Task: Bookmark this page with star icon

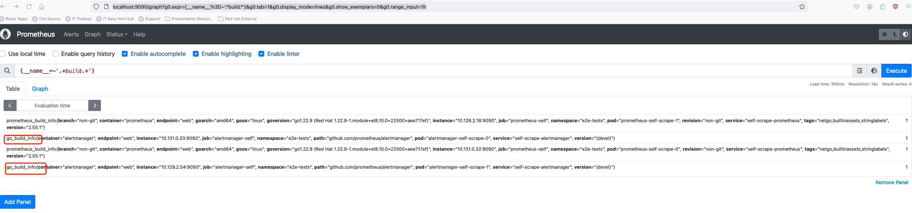Action: coord(802,6)
